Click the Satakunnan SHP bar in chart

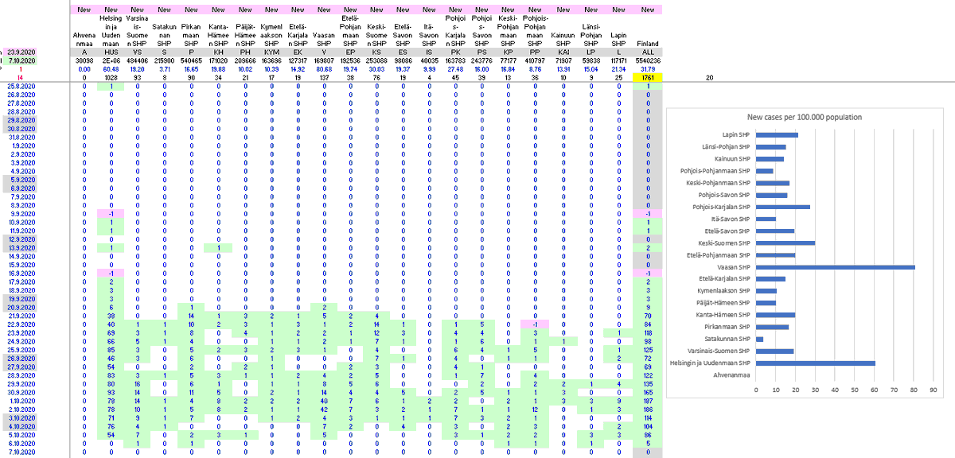[x=759, y=339]
